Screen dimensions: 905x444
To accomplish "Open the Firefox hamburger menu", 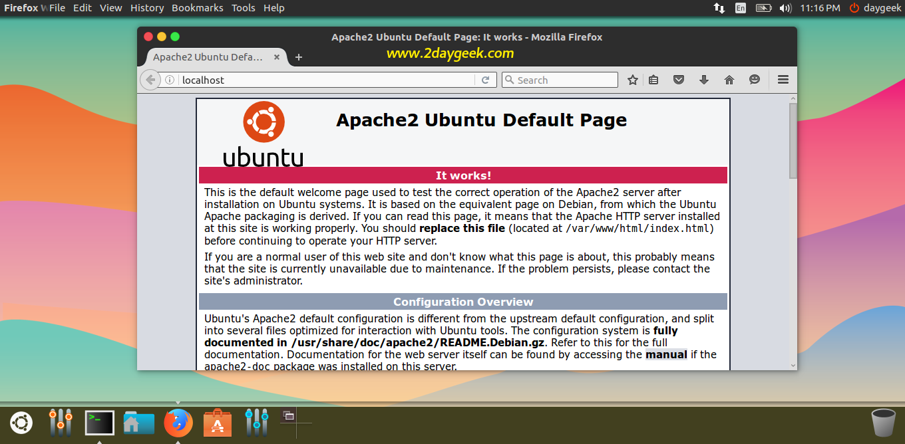I will [783, 80].
